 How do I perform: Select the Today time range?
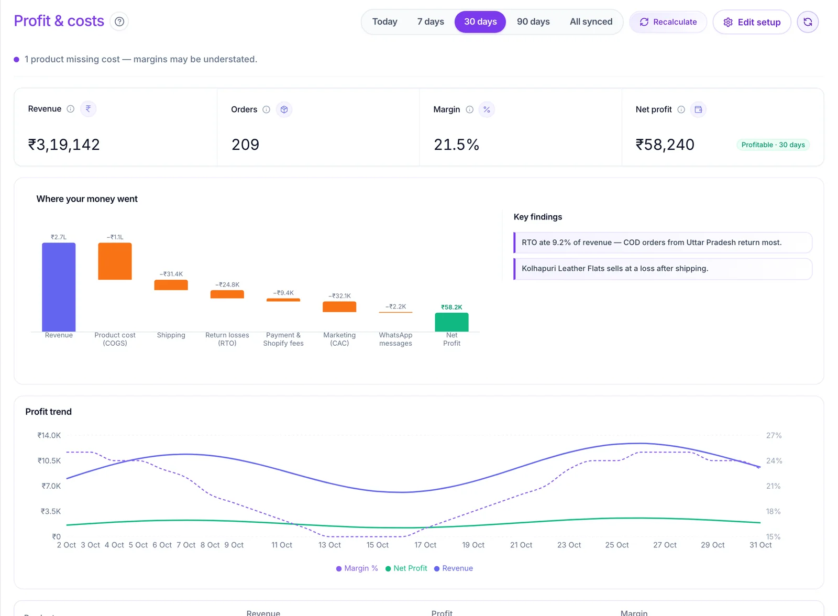(384, 22)
